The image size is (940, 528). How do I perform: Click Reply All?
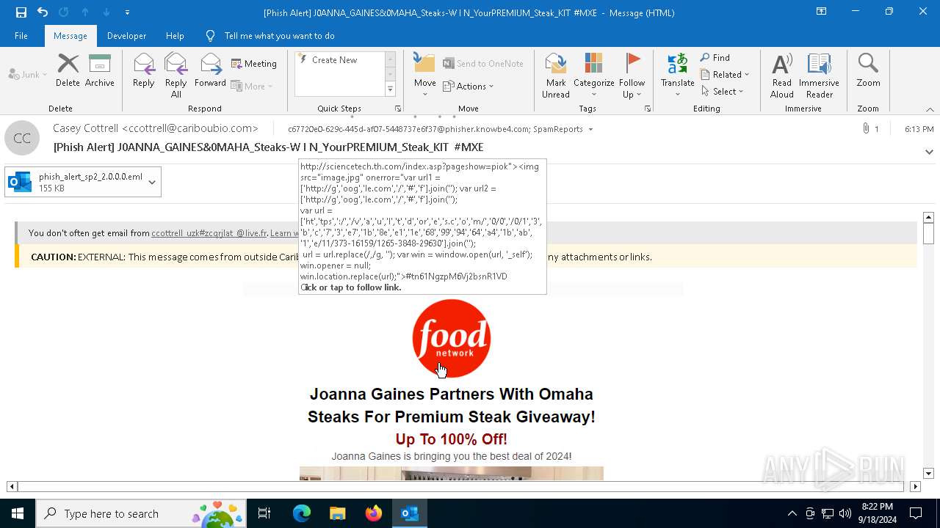[176, 75]
